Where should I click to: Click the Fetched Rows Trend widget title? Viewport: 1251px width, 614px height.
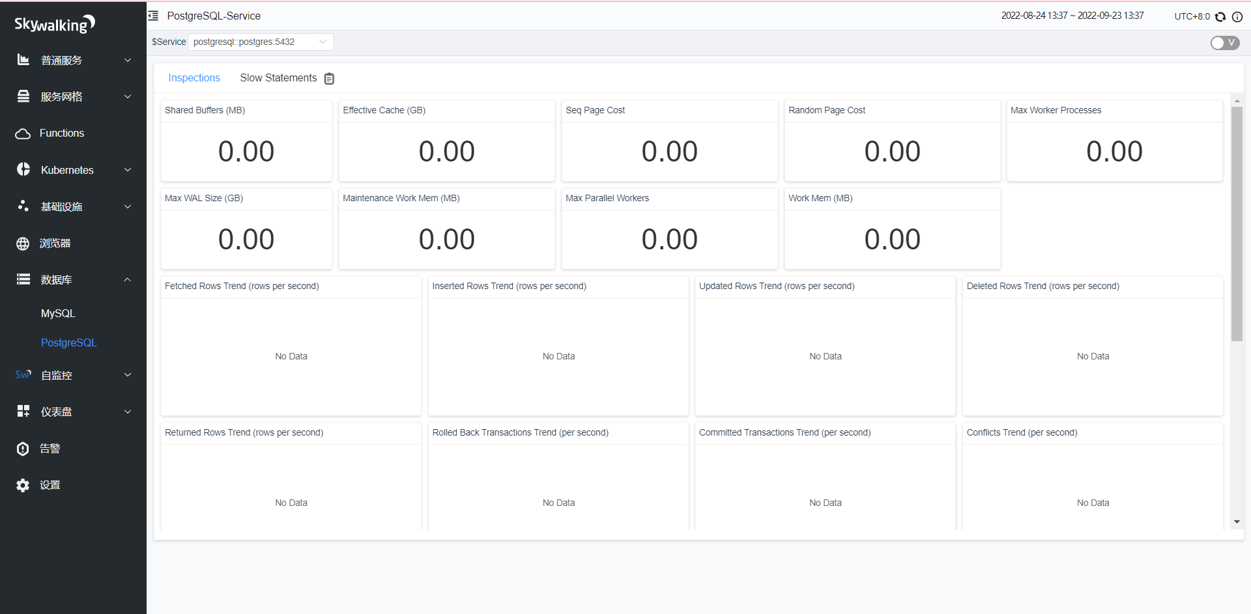pos(242,286)
